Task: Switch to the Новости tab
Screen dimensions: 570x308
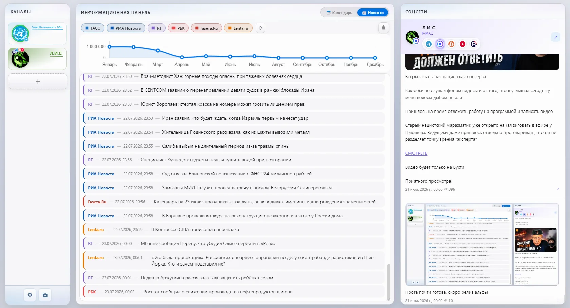Action: coord(373,13)
